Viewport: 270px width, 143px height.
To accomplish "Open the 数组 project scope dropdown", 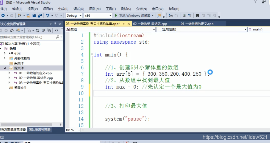I will 110,30.
